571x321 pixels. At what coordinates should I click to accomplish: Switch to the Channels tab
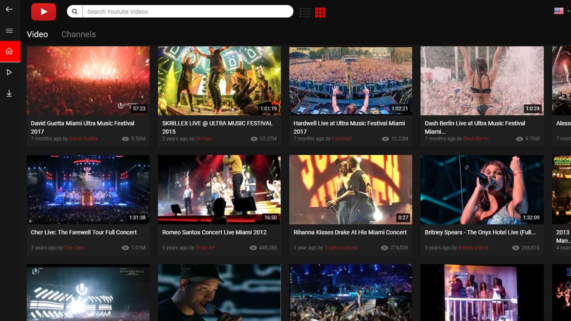(79, 34)
